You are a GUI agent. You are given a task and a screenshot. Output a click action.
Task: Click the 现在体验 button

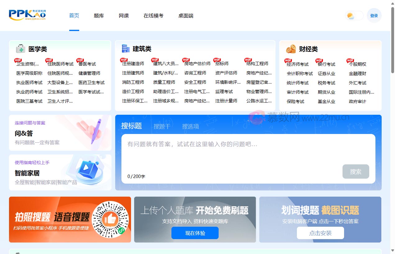(x=195, y=233)
